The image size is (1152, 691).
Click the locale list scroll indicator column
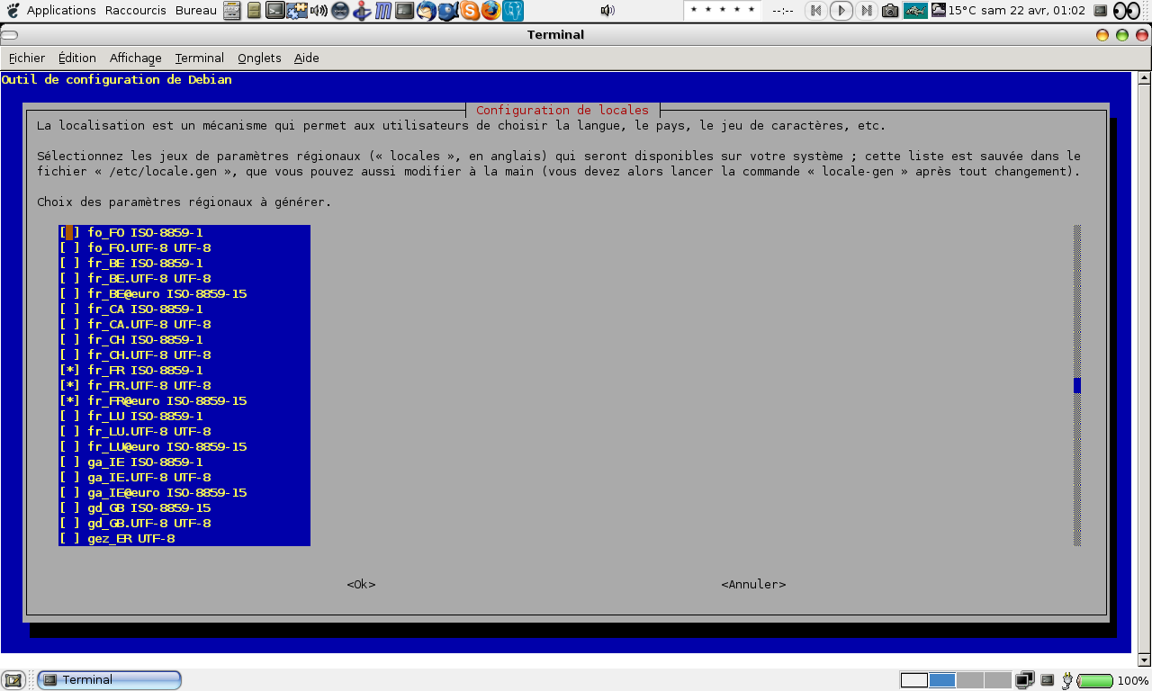1077,386
